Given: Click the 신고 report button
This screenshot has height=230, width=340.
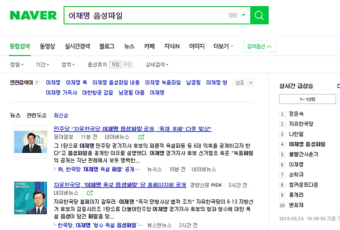Looking at the screenshot, I should coord(240,83).
